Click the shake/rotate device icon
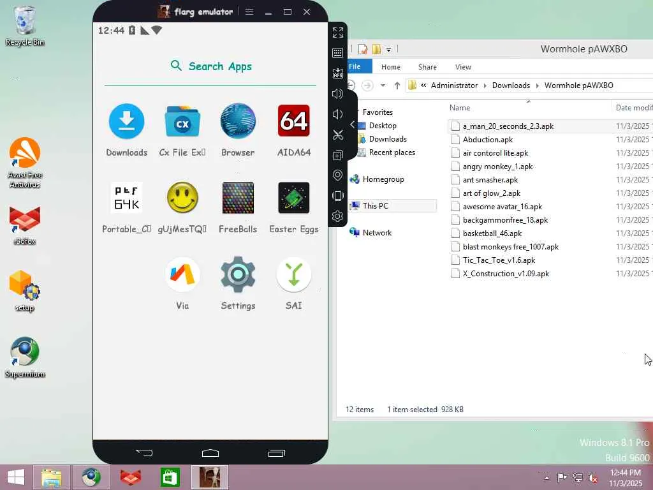 (338, 196)
